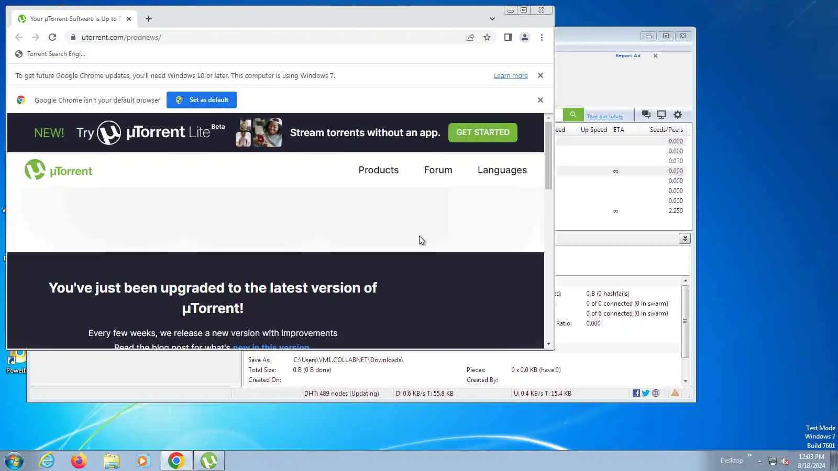The width and height of the screenshot is (838, 471).
Task: Click network warning triangle in status bar
Action: [675, 393]
